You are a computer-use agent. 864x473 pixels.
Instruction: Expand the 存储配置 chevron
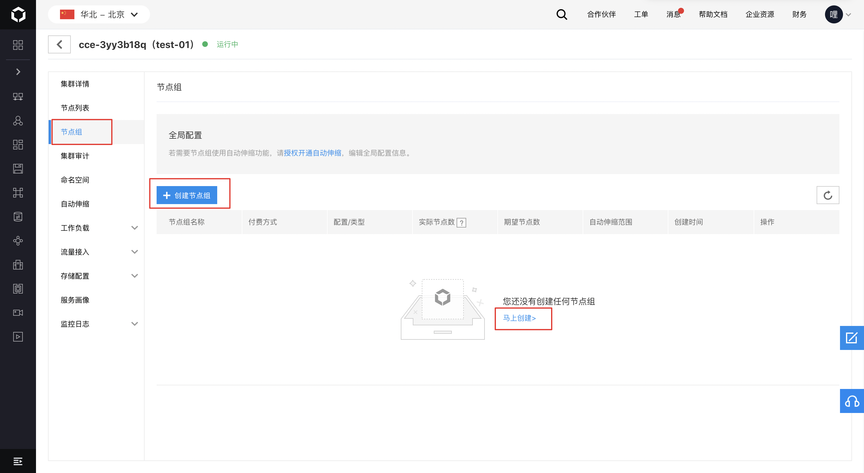pos(134,276)
